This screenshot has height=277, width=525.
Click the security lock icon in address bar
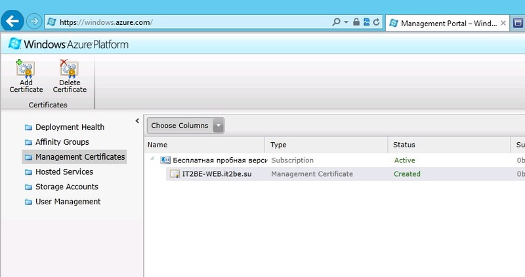356,22
